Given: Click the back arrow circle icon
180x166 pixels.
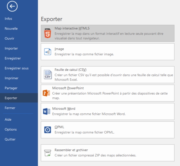Looking at the screenshot, I should coord(12,6).
